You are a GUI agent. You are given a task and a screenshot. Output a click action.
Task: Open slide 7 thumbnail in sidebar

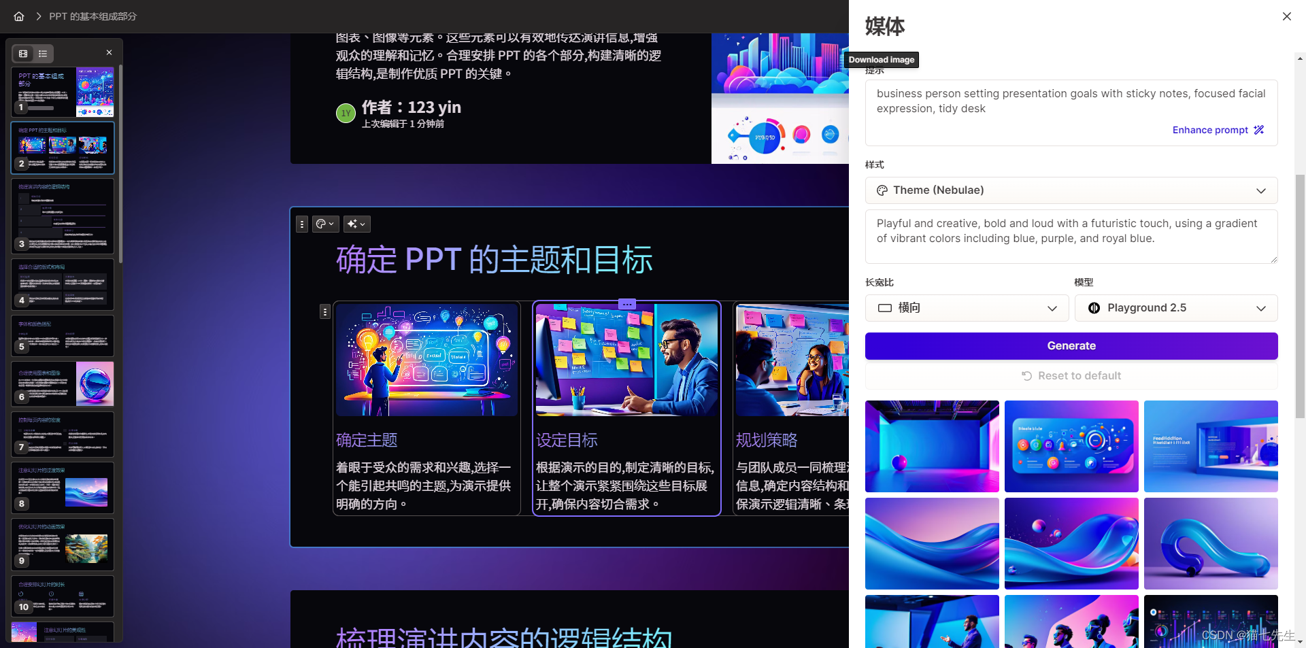63,434
